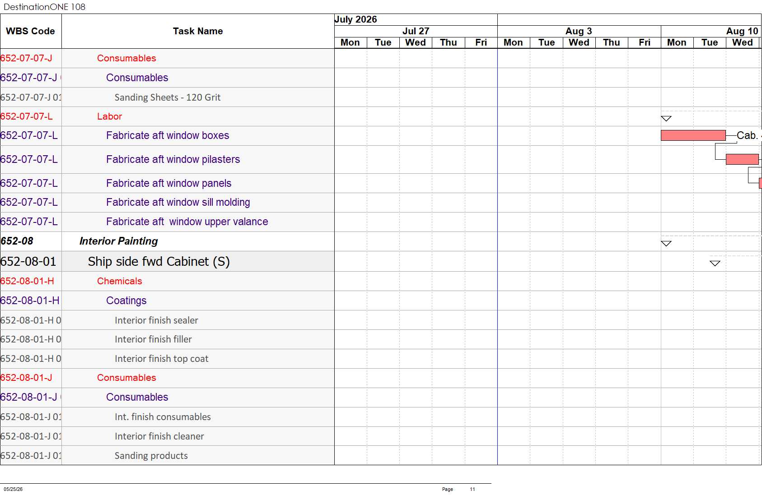The height and width of the screenshot is (495, 762).
Task: Click the red WBS code 652-07-07-L
Action: tap(27, 116)
